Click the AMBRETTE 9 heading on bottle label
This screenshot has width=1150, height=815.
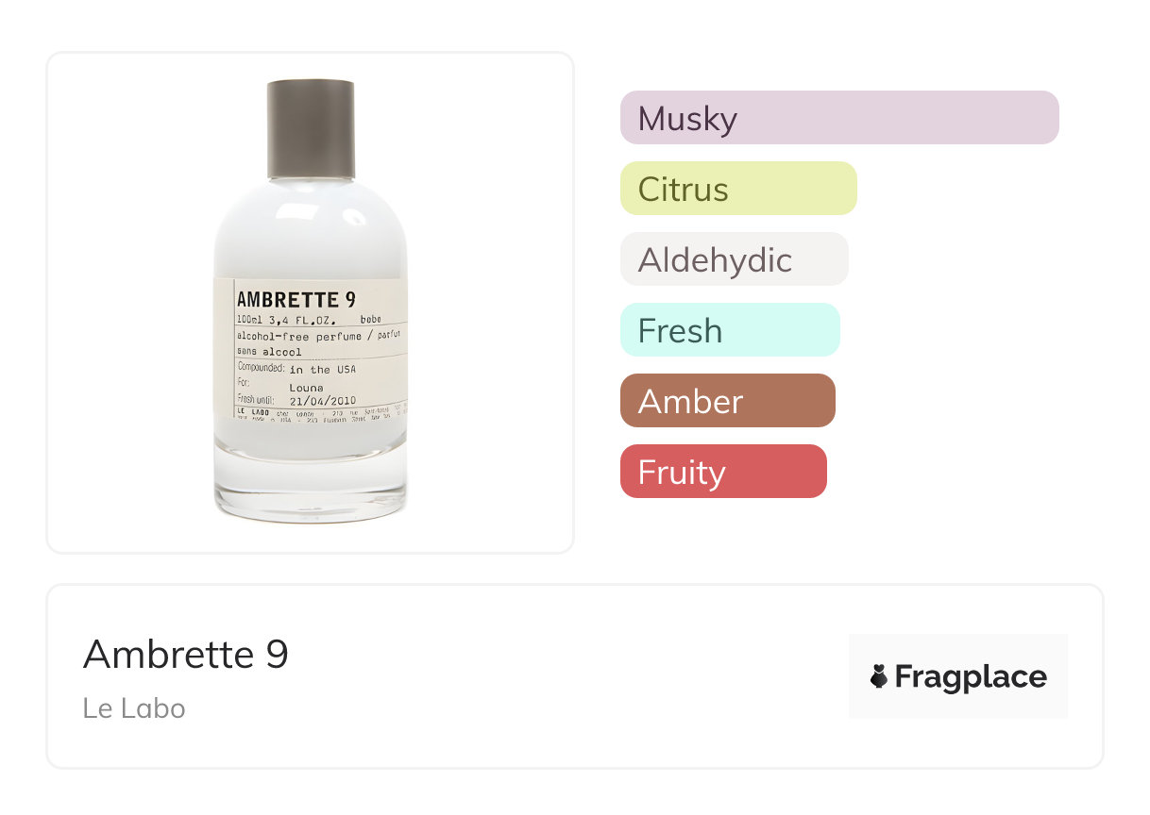click(296, 300)
